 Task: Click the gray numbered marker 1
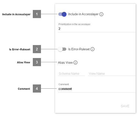click(37, 14)
